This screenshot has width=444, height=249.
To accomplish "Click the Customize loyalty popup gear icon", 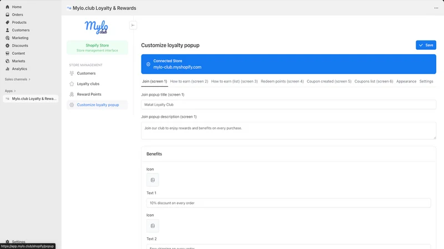I will pyautogui.click(x=72, y=105).
